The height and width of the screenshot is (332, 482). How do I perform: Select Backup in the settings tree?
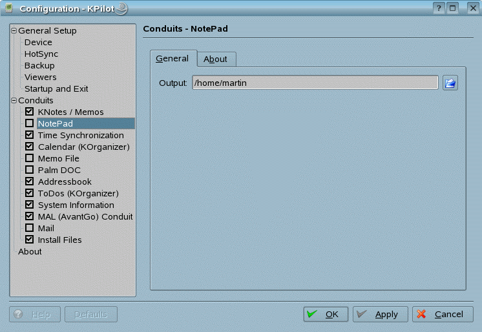click(39, 66)
